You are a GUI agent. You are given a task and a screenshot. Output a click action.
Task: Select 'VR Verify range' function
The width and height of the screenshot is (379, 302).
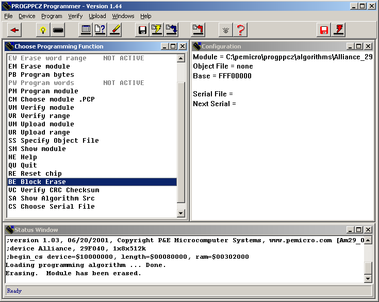(x=92, y=116)
